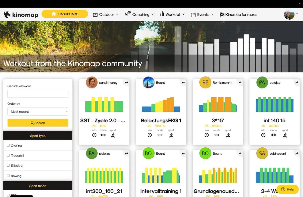Click the Sport type section header
This screenshot has height=197, width=303.
tap(38, 136)
